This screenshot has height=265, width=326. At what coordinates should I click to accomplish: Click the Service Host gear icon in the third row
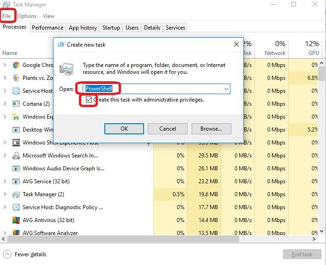[x=16, y=91]
